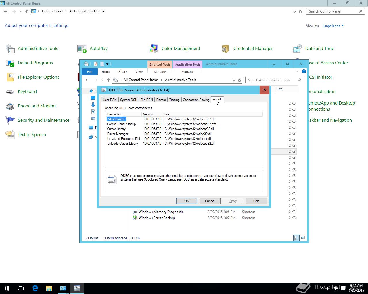Screen dimensions: 368x294
Task: Select the Localized Resource DLL row
Action: (x=184, y=139)
